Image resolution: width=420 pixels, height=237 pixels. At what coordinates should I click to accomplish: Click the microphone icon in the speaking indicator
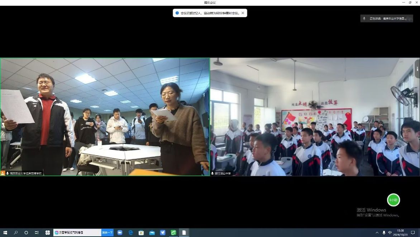tap(364, 18)
